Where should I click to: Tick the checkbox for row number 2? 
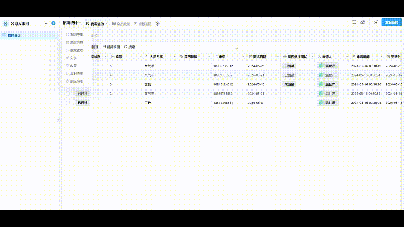coord(68,94)
